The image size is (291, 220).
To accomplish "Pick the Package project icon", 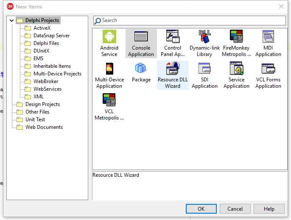I will click(x=141, y=68).
